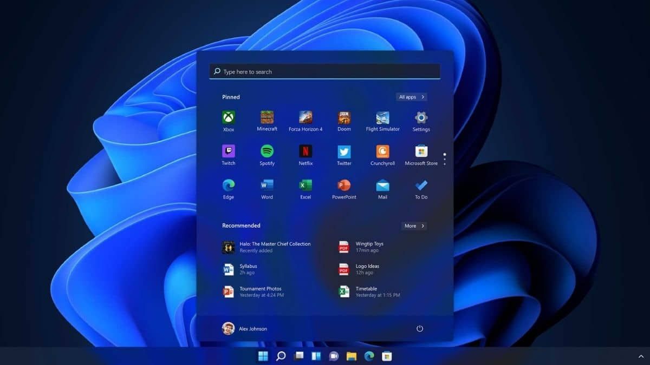Start Forza Horizon 4
Viewport: 650px width, 365px height.
(305, 118)
